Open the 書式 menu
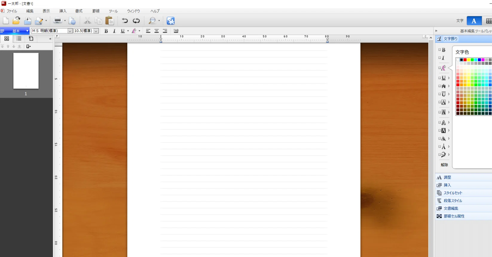Viewport: 492px width, 257px height. [79, 11]
